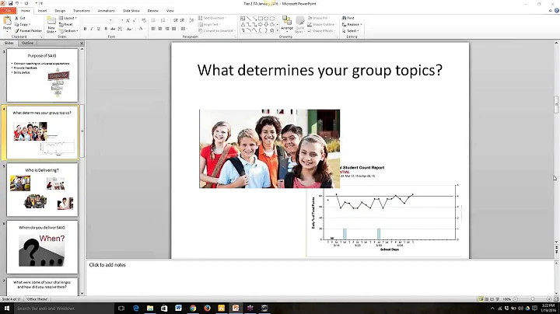Open the Section dropdown

click(68, 30)
